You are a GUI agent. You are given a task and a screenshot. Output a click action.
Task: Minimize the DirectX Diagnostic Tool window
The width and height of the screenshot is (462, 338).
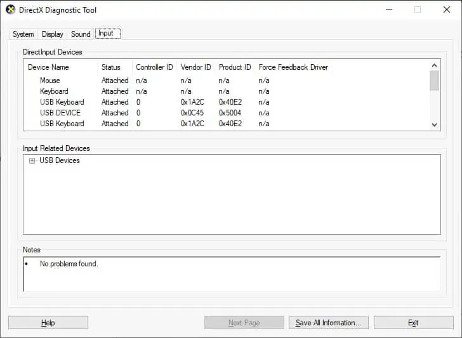[x=389, y=10]
